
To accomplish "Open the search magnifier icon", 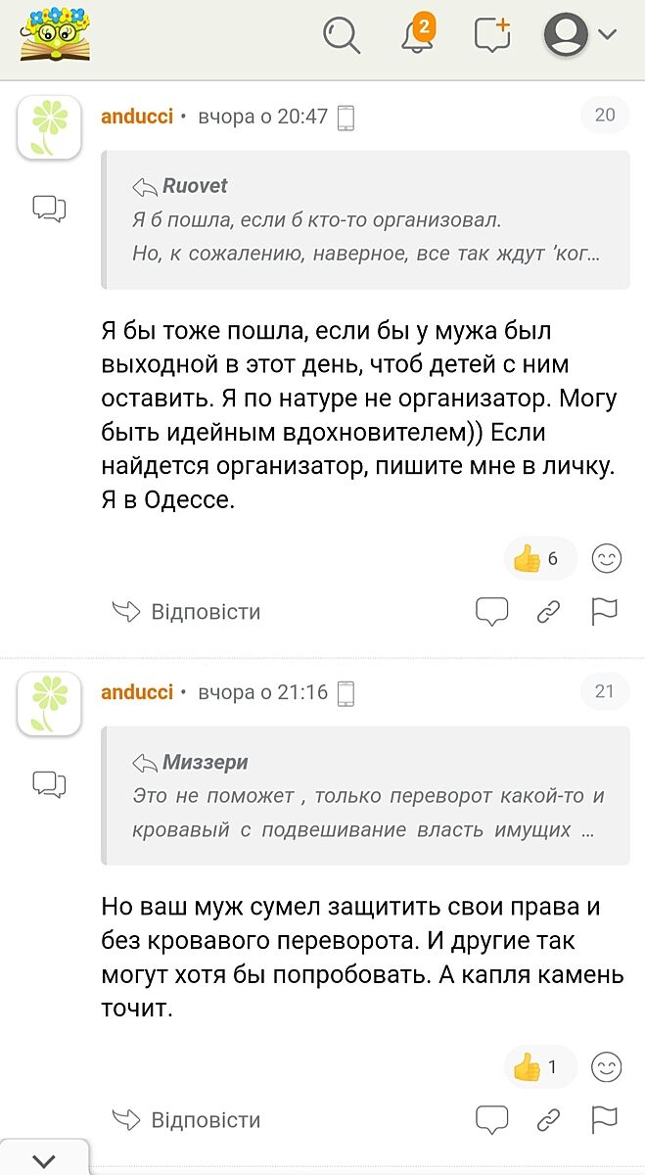I will click(x=342, y=36).
